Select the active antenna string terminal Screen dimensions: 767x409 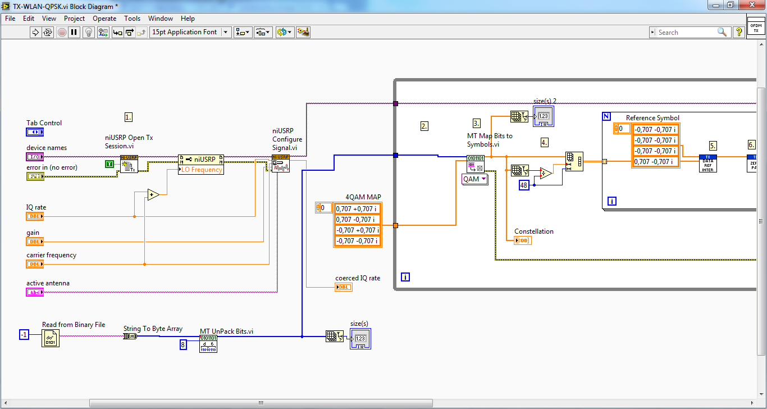[35, 292]
